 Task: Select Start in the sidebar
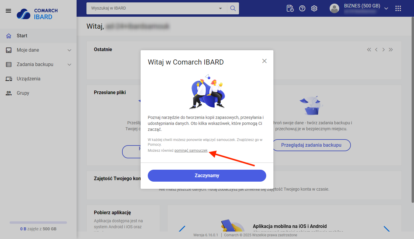[38, 36]
